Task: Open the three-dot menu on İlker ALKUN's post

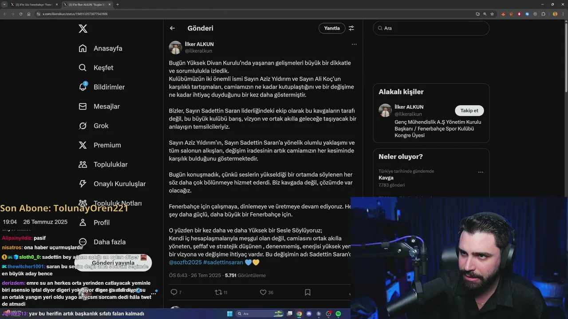Action: tap(354, 44)
